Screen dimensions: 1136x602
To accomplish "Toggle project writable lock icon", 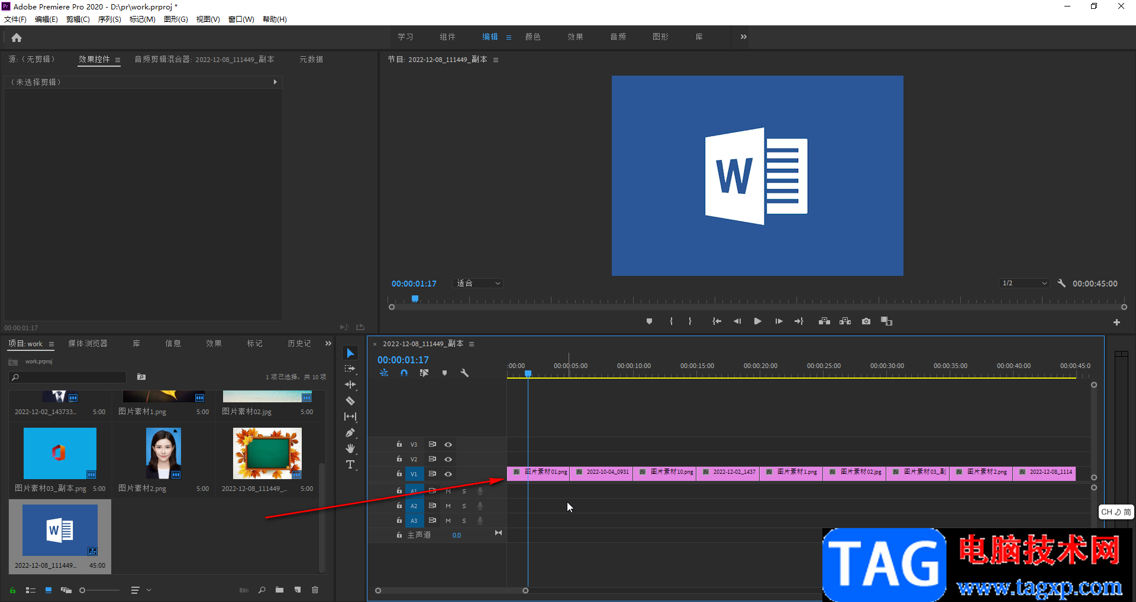I will [x=12, y=590].
